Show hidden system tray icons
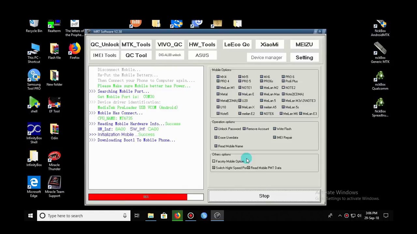This screenshot has height=234, width=417. pos(340,216)
